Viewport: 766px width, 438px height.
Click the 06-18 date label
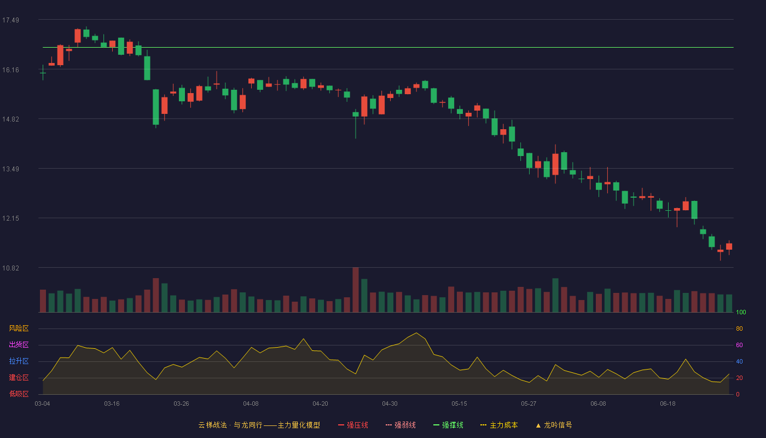tap(668, 404)
